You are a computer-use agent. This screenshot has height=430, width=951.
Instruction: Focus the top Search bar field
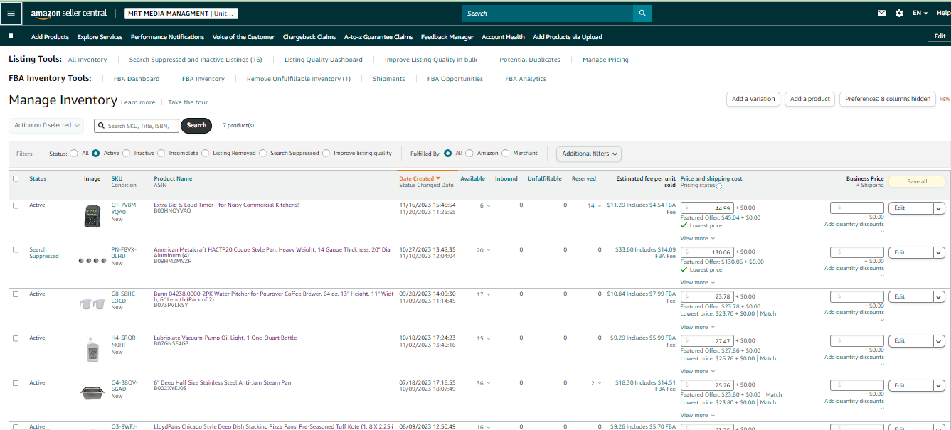tap(548, 13)
